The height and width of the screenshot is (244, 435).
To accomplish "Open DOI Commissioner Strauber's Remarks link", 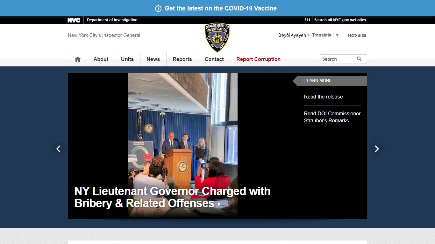I will coord(332,117).
